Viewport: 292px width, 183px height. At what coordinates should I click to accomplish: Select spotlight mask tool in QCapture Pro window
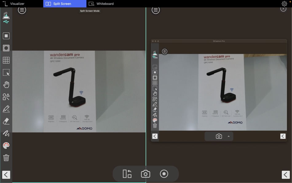click(x=155, y=78)
